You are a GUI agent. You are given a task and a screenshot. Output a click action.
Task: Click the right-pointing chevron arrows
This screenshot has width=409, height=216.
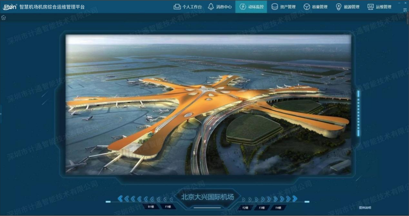click(270, 199)
